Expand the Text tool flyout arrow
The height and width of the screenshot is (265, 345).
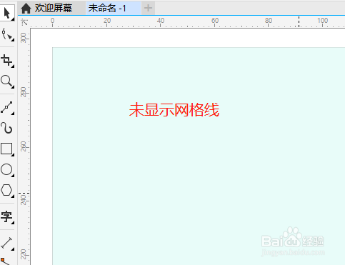tap(13, 223)
